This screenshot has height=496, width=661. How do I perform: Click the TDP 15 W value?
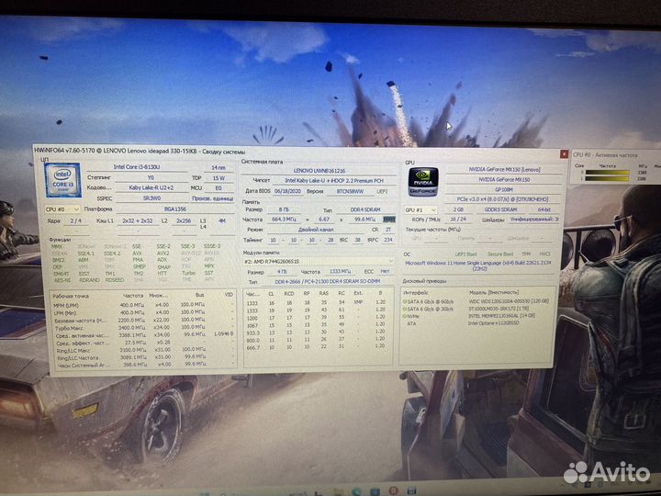(218, 178)
